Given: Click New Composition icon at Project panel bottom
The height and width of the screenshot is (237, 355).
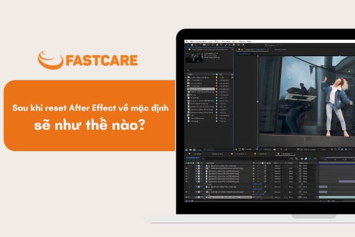Looking at the screenshot, I should (194, 150).
